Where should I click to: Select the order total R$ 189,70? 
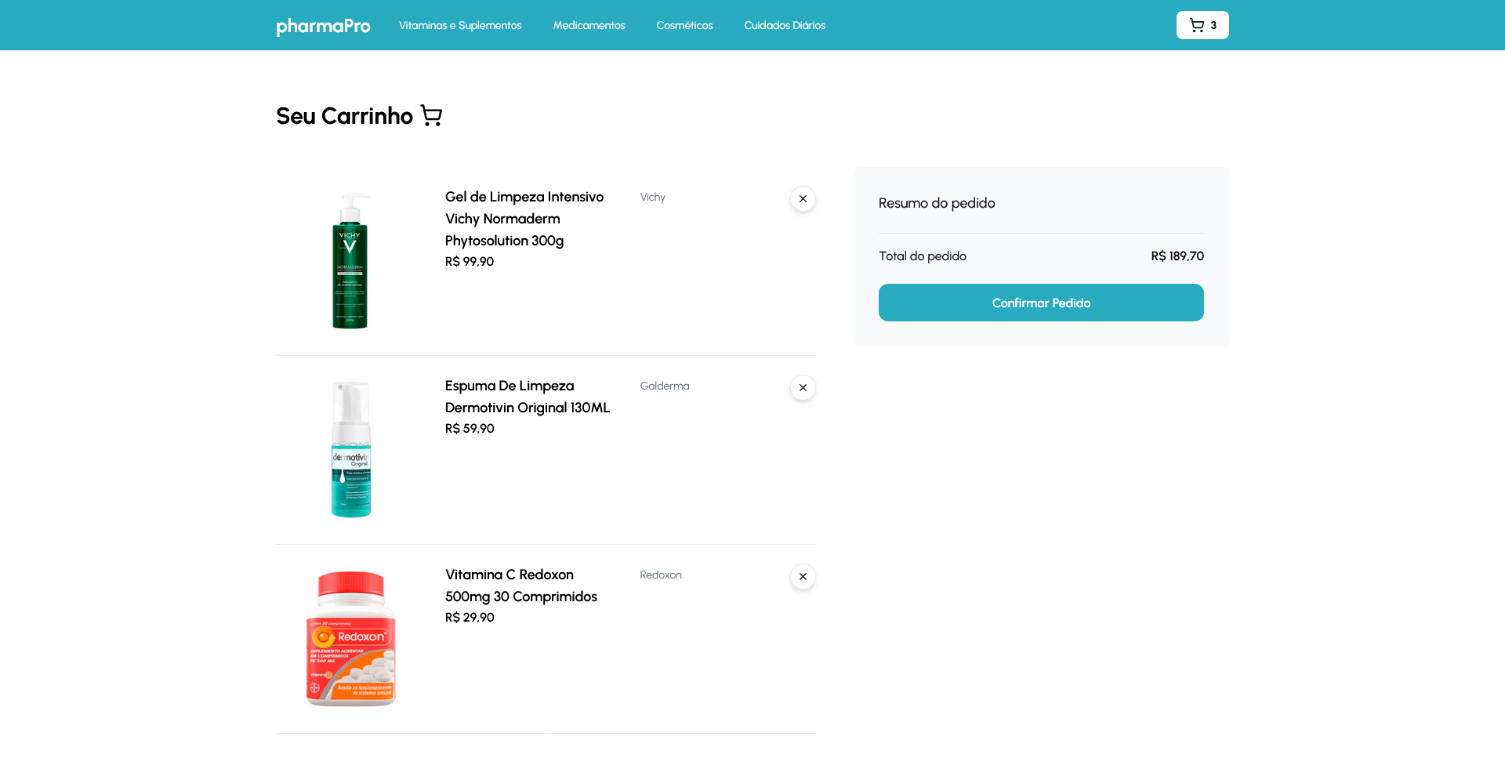[x=1177, y=256]
